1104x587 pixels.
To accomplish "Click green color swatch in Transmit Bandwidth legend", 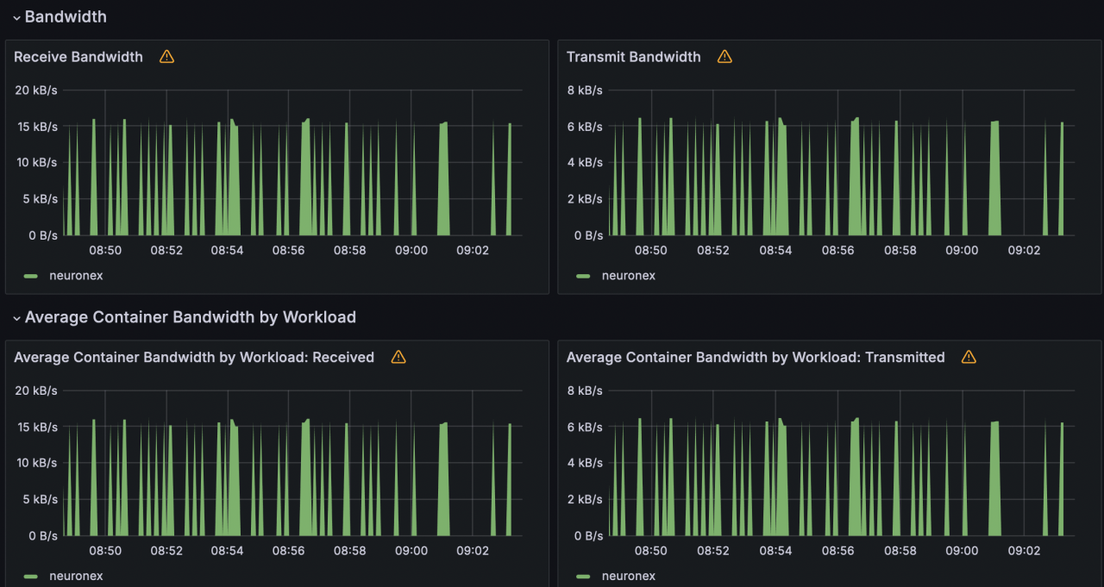I will [583, 276].
